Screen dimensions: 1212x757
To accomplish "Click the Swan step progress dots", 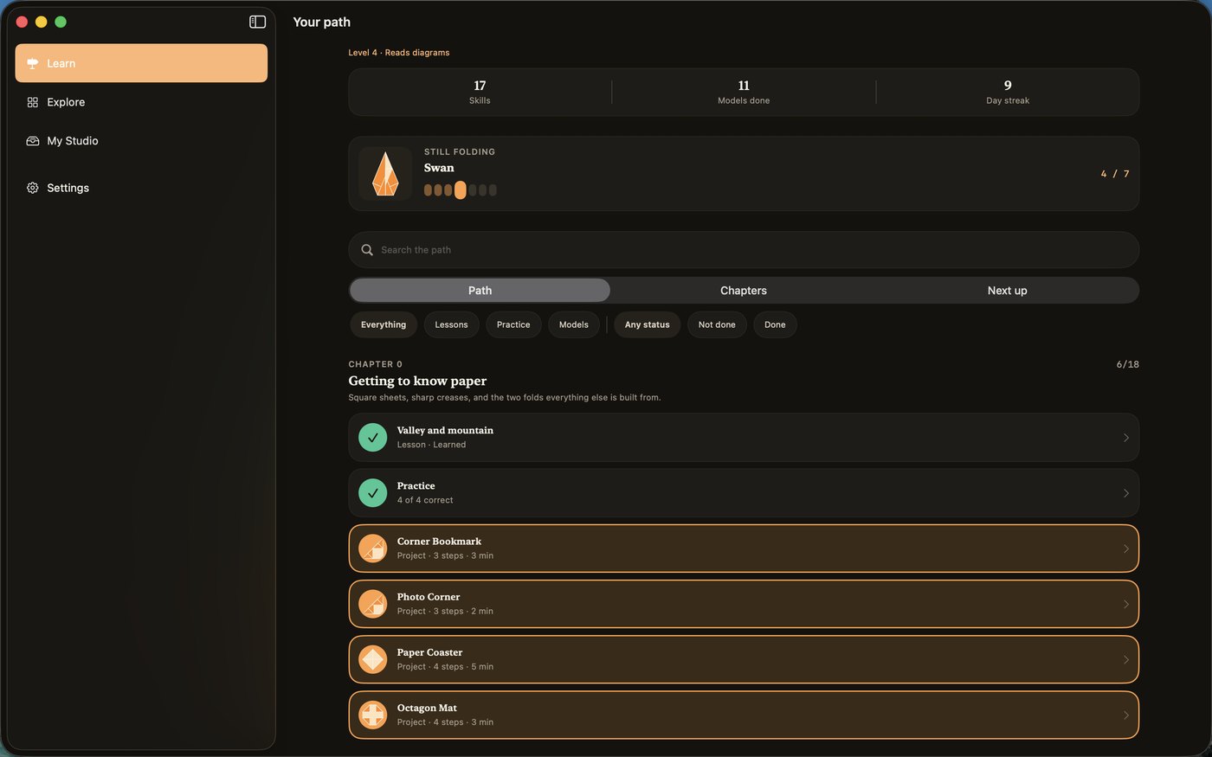I will [460, 190].
